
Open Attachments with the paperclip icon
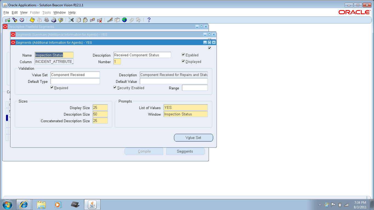[x=131, y=20]
